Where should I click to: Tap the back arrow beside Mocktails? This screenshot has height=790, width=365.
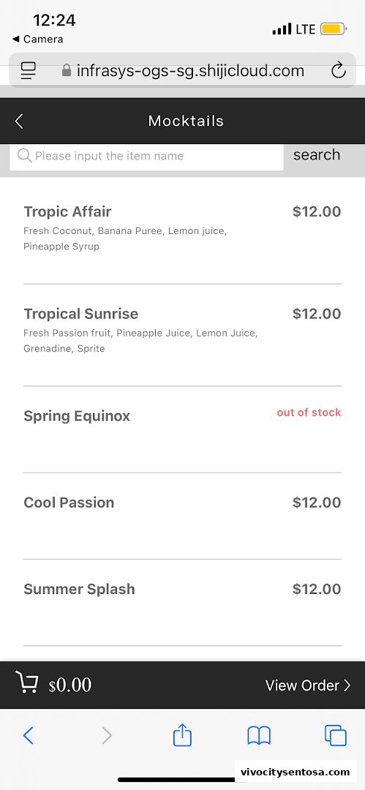point(19,121)
